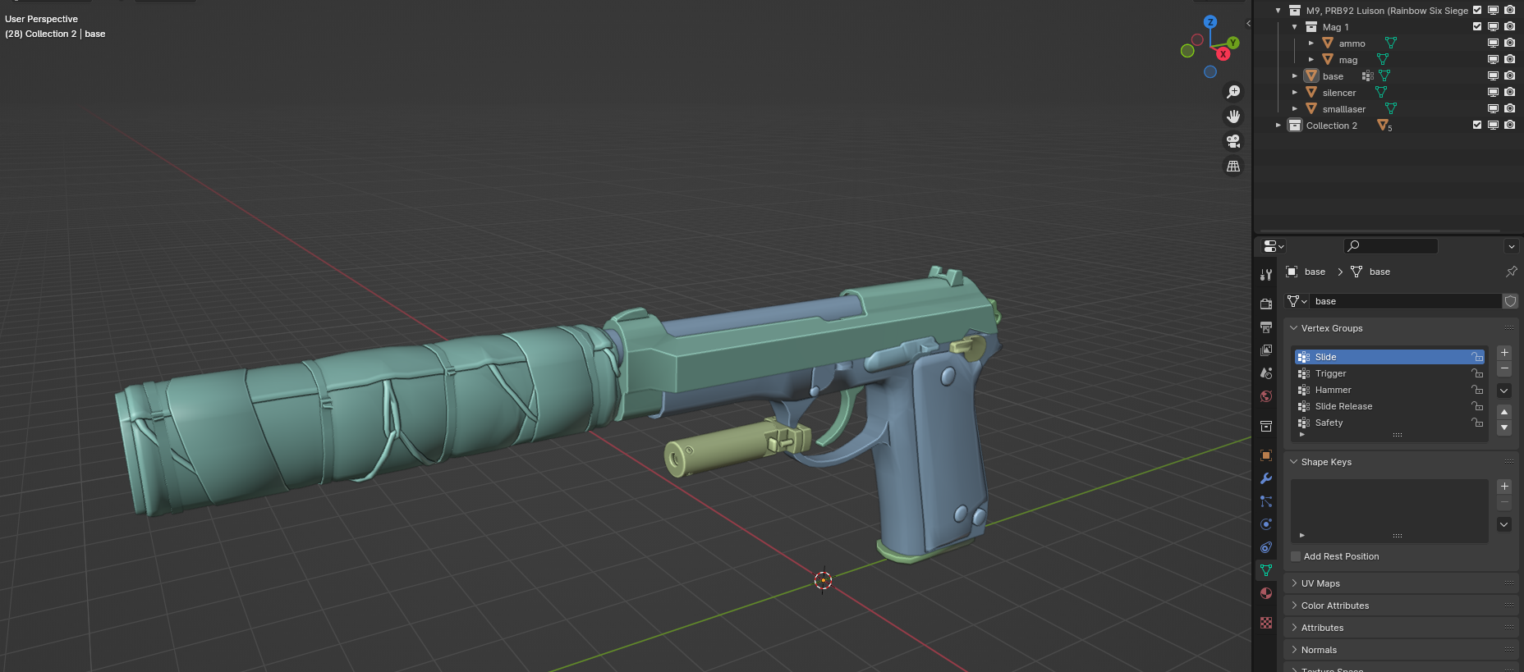Click the mesh data icon on silencer row
The height and width of the screenshot is (672, 1524).
point(1381,92)
